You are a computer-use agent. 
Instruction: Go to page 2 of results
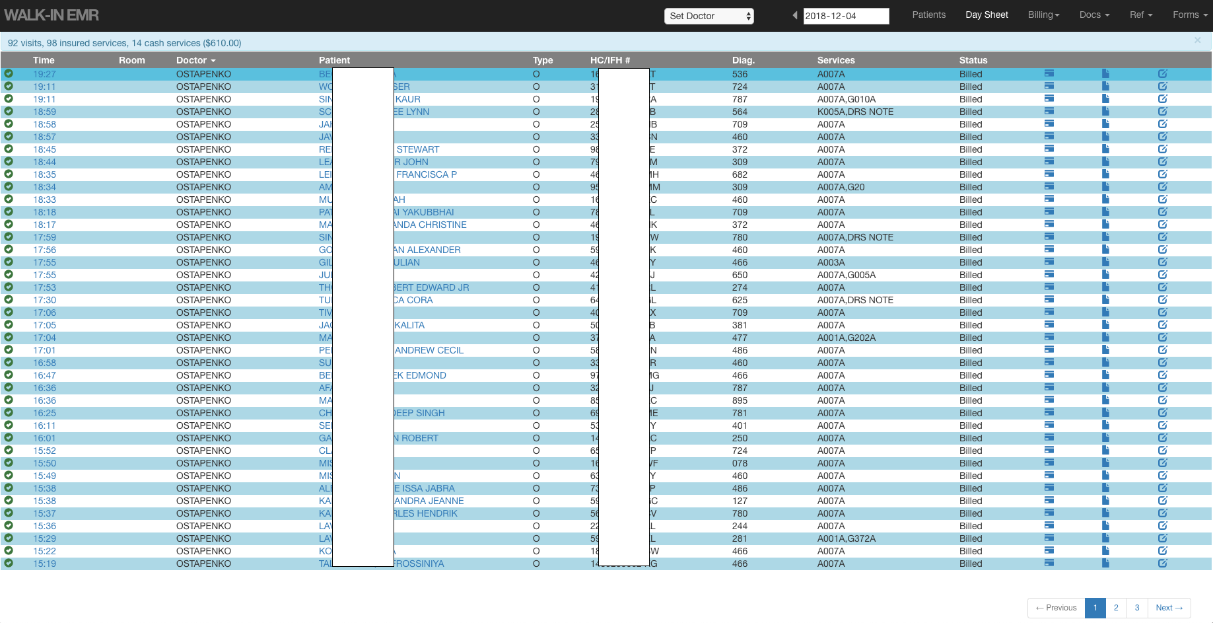[1116, 608]
